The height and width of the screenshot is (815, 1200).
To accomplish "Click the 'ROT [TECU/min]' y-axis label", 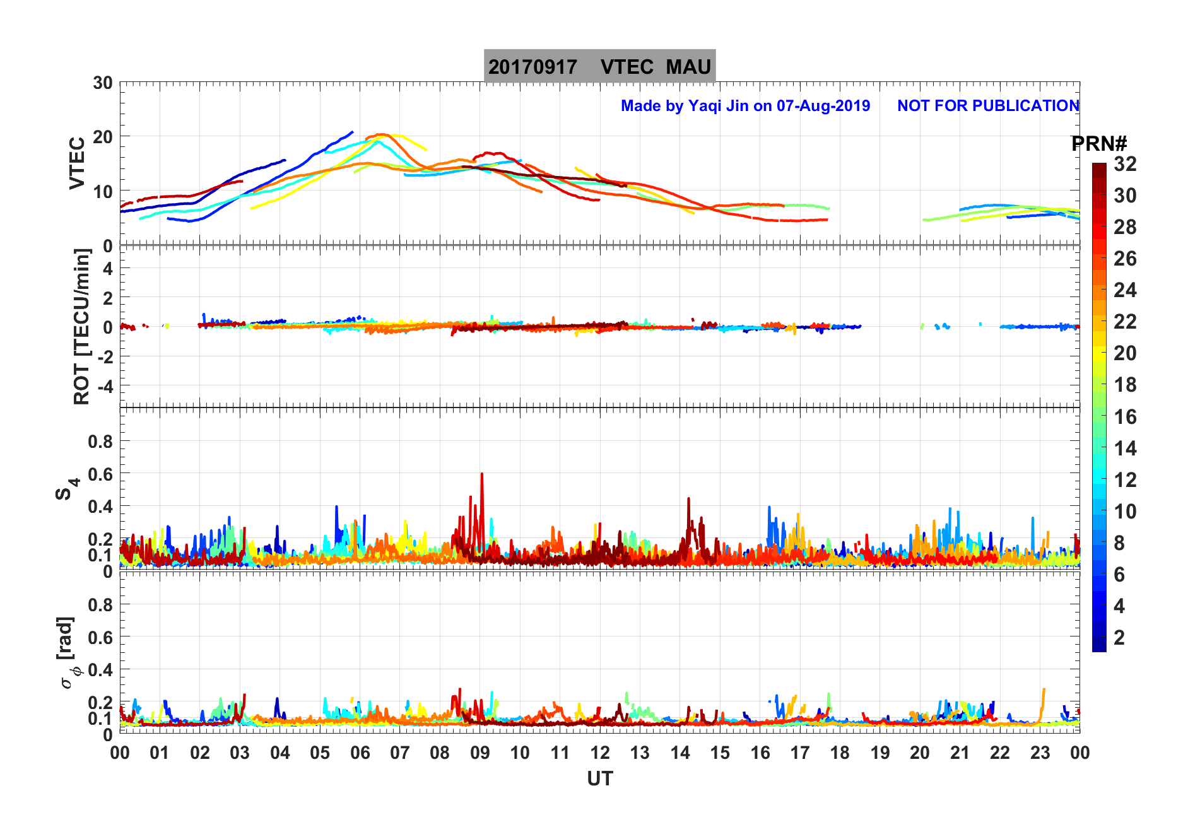I will [81, 326].
